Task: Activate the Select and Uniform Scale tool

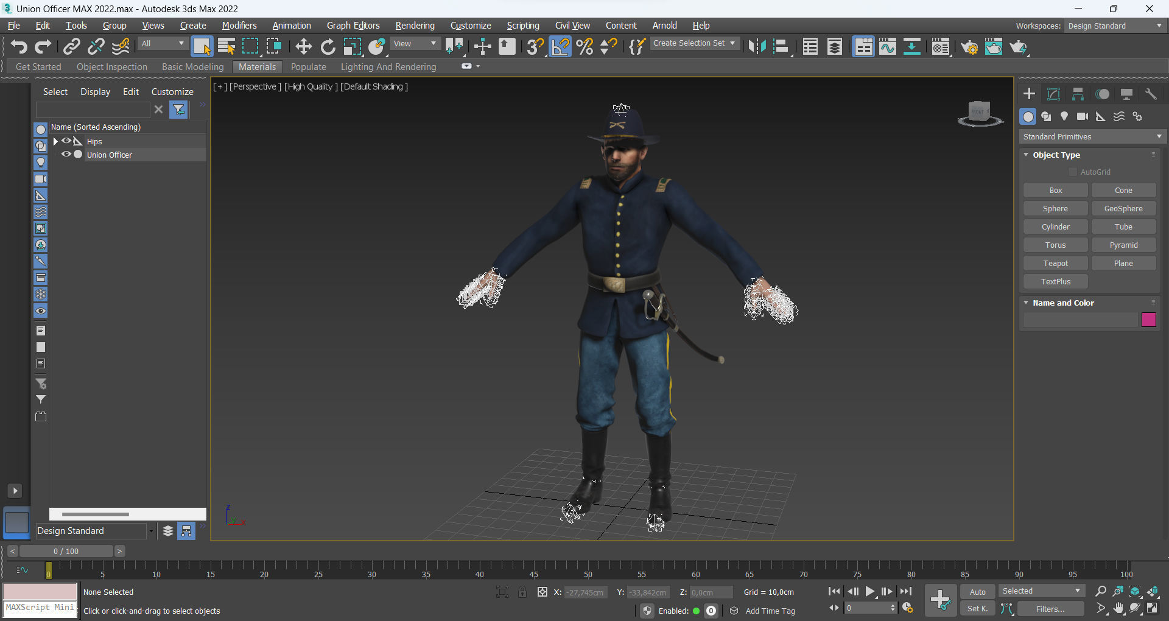Action: pos(352,46)
